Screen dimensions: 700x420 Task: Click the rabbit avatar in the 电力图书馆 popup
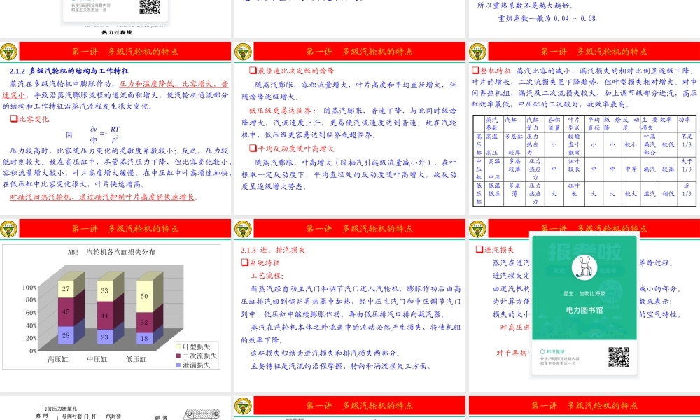(584, 268)
